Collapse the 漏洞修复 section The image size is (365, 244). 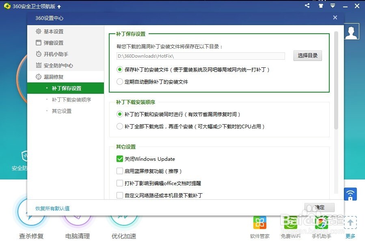point(54,77)
